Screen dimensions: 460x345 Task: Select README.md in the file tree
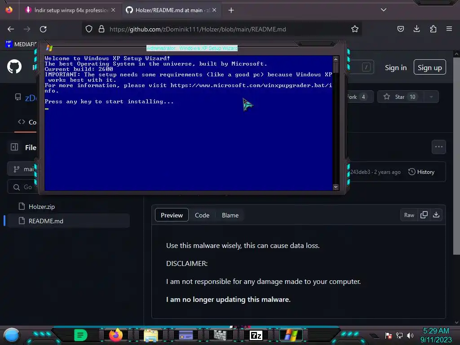[x=68, y=221]
